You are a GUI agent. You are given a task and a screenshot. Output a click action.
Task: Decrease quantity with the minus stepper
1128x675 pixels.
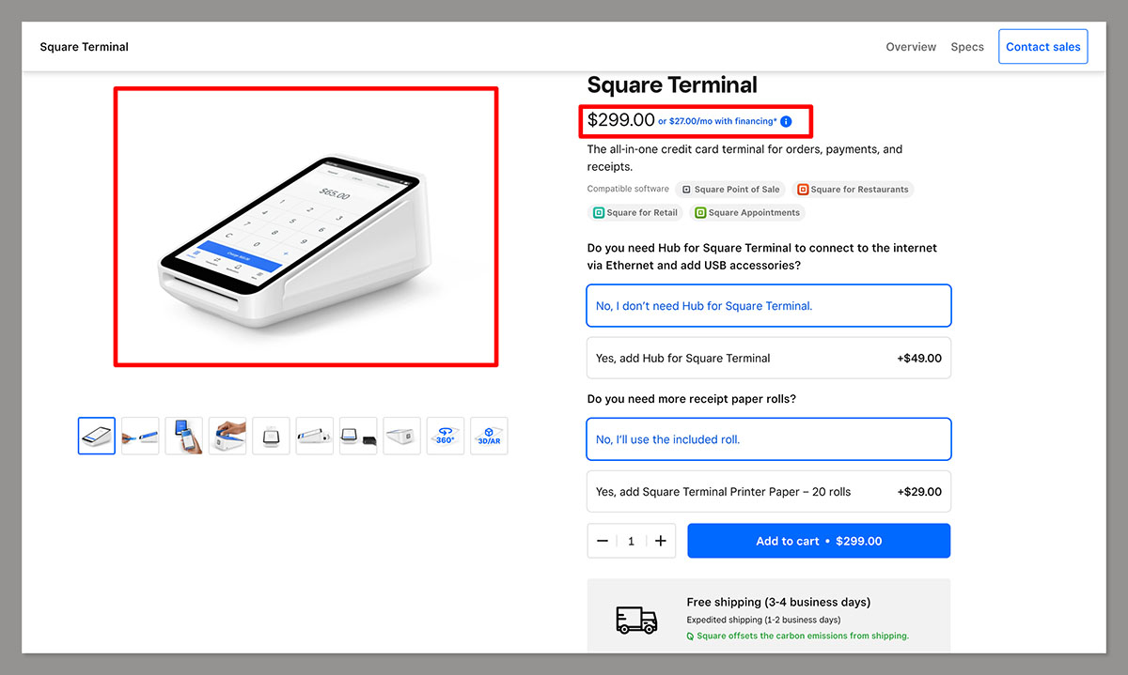click(x=603, y=541)
